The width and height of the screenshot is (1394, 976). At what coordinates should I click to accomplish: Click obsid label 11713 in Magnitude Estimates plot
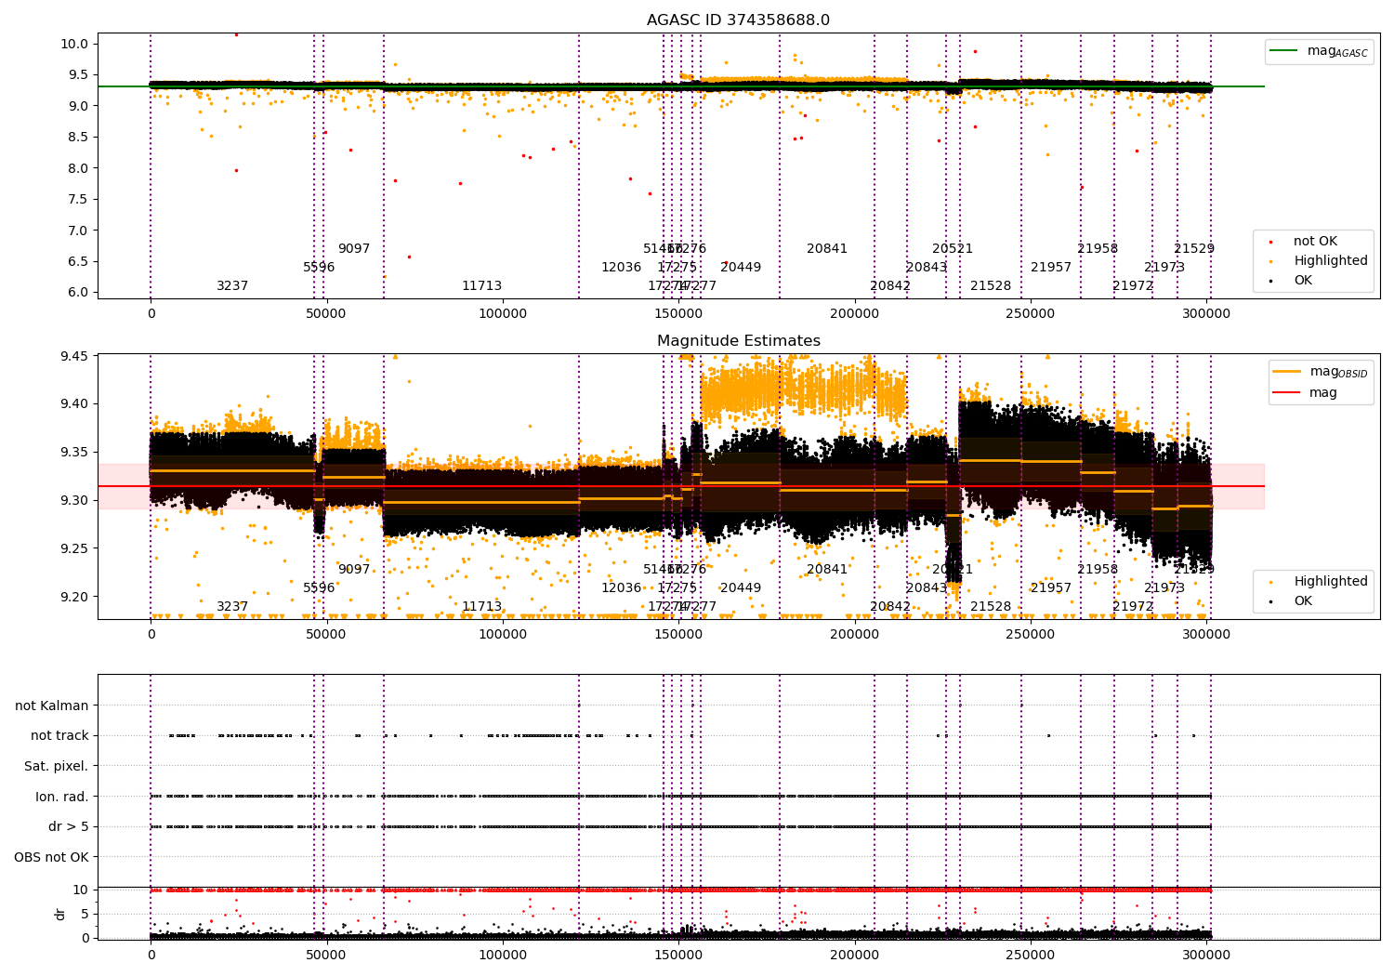point(481,607)
